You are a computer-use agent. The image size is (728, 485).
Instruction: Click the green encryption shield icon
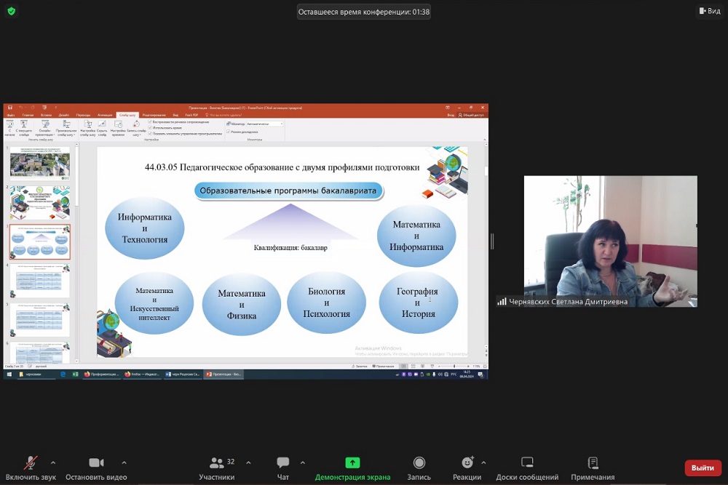[12, 11]
